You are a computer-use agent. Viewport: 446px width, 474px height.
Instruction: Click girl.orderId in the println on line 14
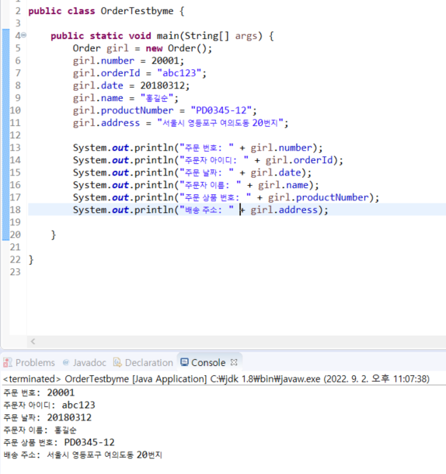click(x=298, y=160)
